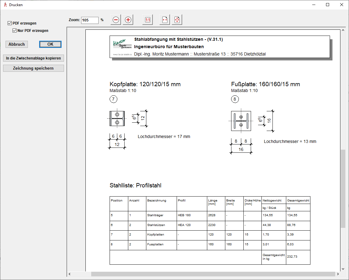This screenshot has width=349, height=280.
Task: Fit page width in preview
Action: coord(165,20)
